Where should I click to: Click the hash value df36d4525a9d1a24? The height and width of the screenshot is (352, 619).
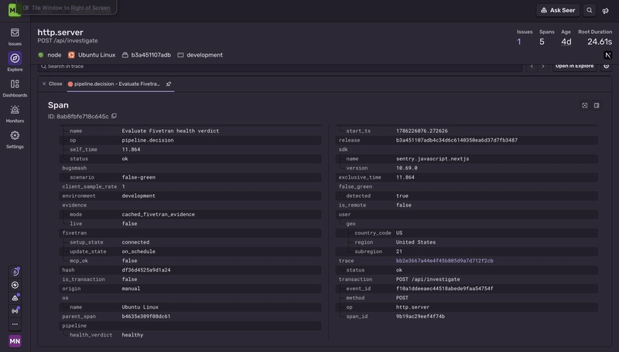(146, 270)
